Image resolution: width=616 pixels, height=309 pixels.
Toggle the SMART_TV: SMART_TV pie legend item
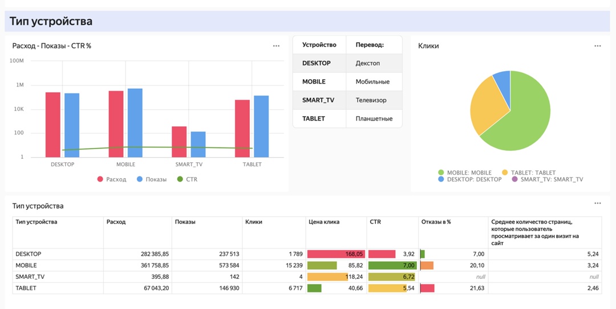pyautogui.click(x=548, y=179)
